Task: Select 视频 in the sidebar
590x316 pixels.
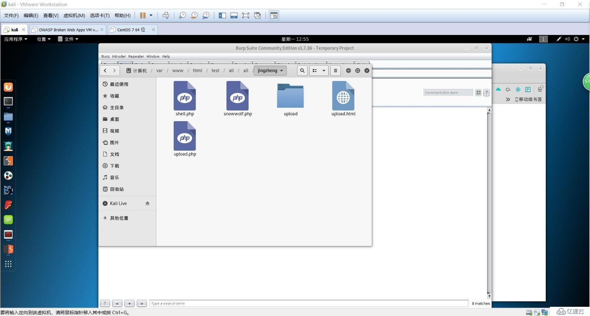Action: tap(127, 131)
